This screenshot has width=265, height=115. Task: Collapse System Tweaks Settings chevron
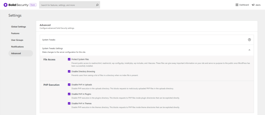click(249, 50)
